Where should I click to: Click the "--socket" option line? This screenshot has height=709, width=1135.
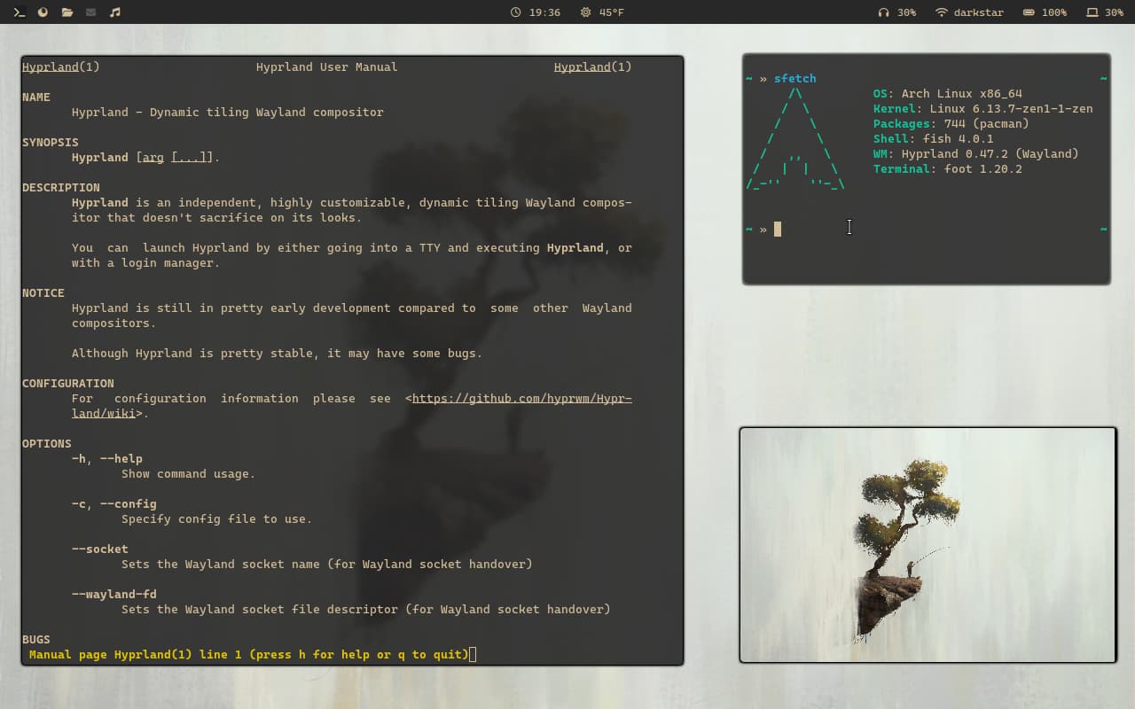(100, 549)
